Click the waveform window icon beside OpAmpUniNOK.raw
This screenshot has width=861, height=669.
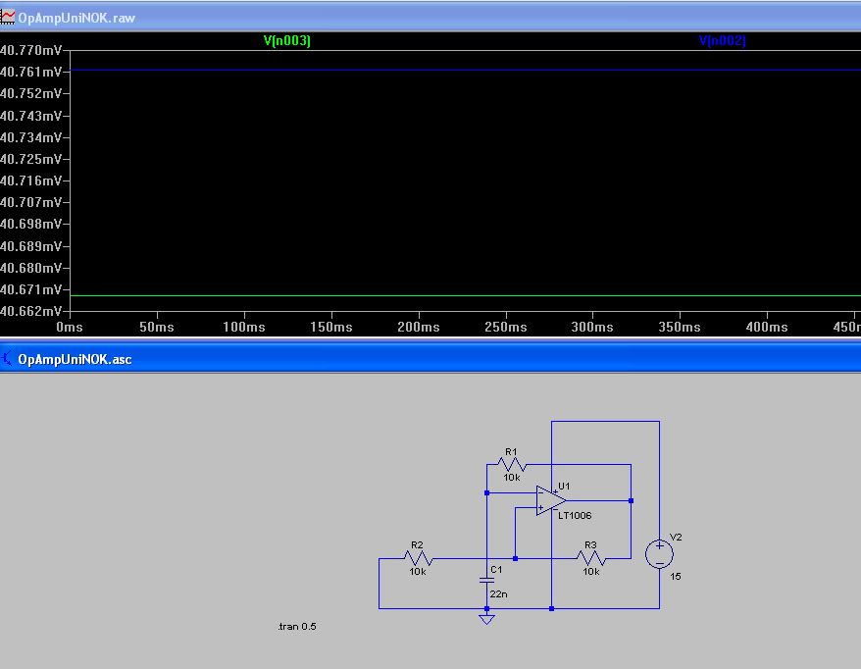[x=8, y=18]
